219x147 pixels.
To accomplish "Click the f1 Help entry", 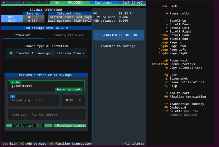I will [x=171, y=86].
